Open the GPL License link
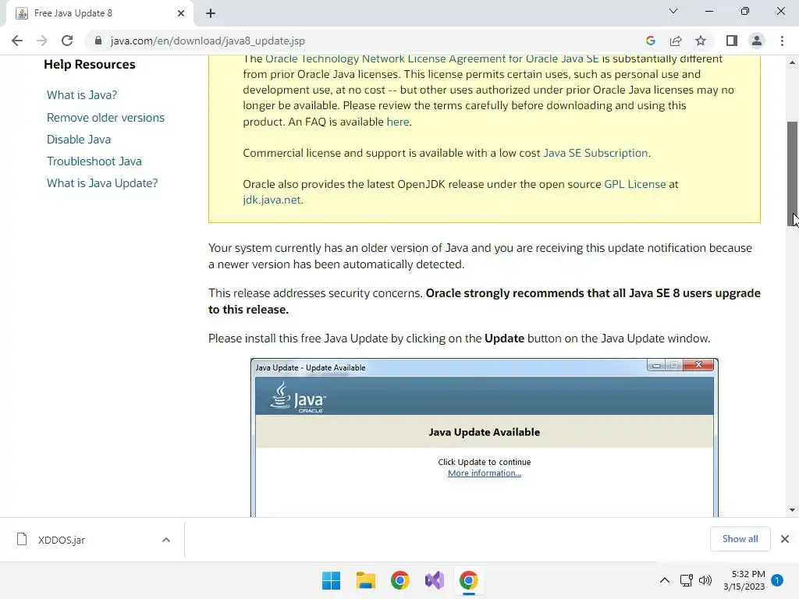This screenshot has height=599, width=799. tap(635, 184)
